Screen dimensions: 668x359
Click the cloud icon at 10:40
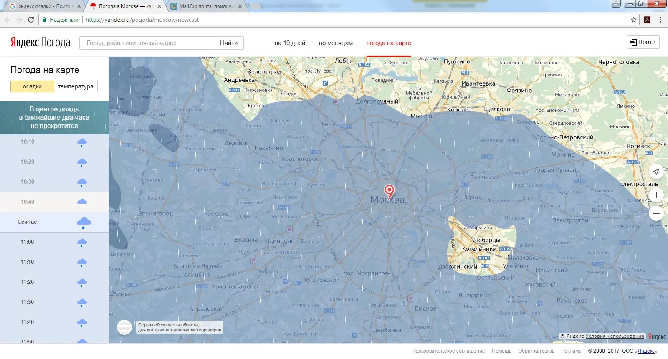[82, 202]
